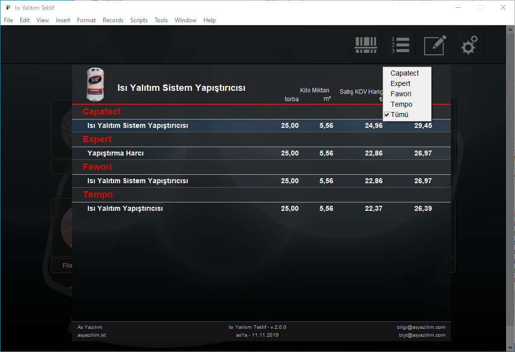Click the As Yazılım footer text
Screen dimensions: 515x352
[90, 327]
